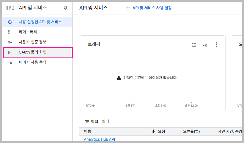This screenshot has height=143, width=244.
Task: Open the metrics explorer icon in 트래픽 card
Action: click(x=205, y=45)
